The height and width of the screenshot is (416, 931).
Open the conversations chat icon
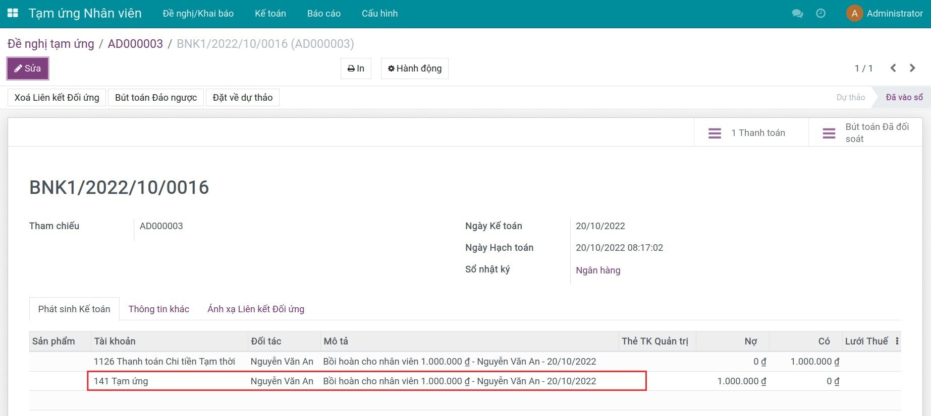click(797, 14)
